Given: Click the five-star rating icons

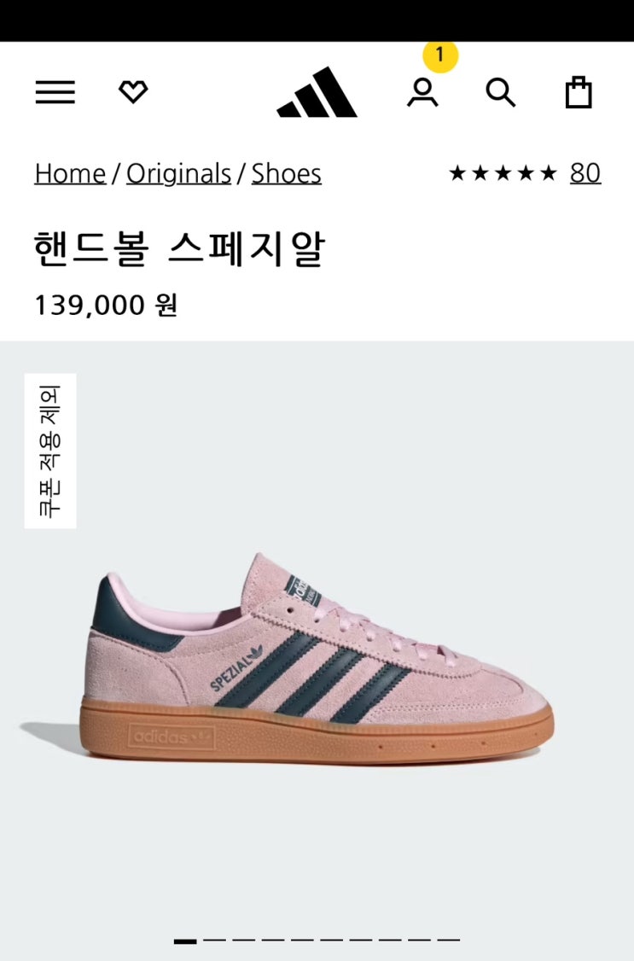Looking at the screenshot, I should pyautogui.click(x=503, y=173).
